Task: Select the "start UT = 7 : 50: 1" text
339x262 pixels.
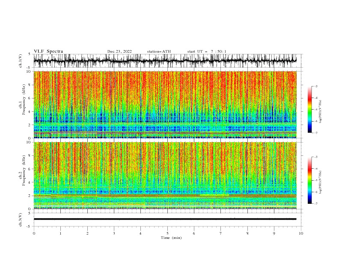Action: pos(207,51)
